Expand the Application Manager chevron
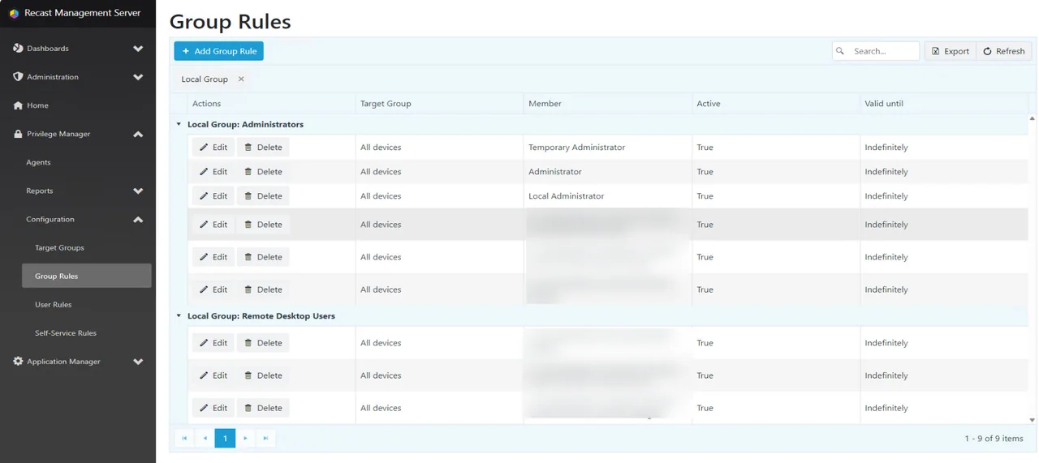This screenshot has height=463, width=1039. tap(138, 362)
